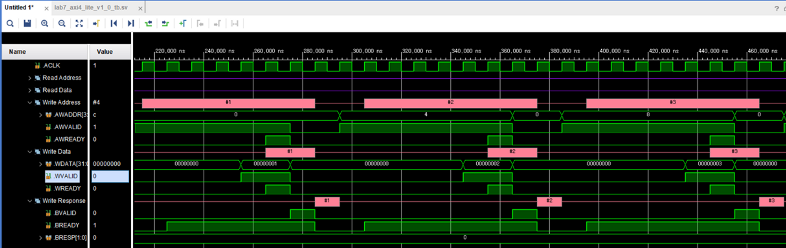Expand the Read Data group
This screenshot has height=248, width=786.
(30, 90)
